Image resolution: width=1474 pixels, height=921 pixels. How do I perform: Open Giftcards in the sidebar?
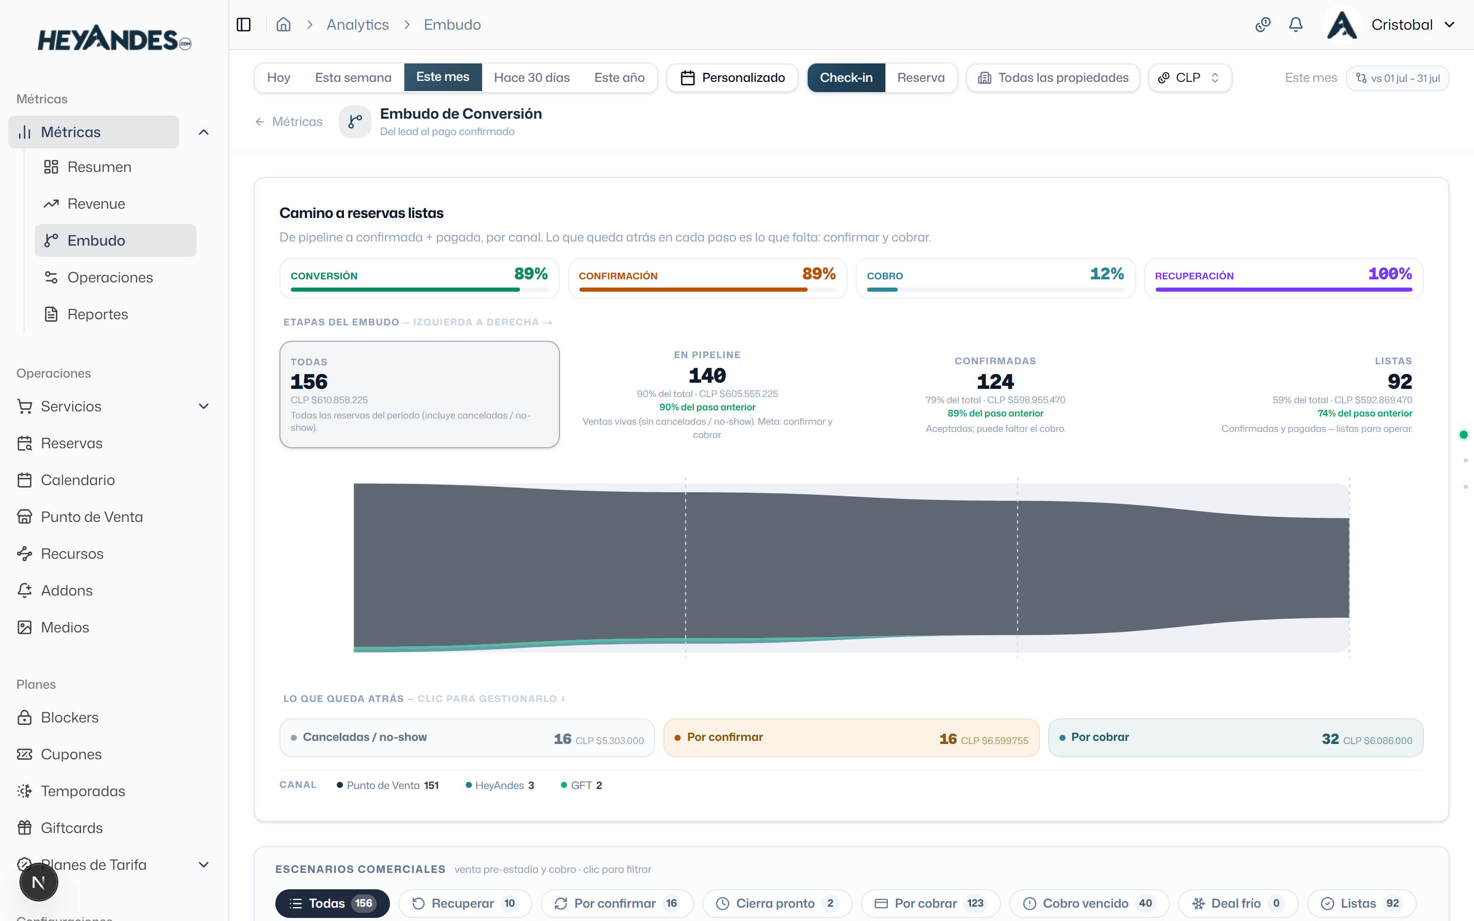114,828
